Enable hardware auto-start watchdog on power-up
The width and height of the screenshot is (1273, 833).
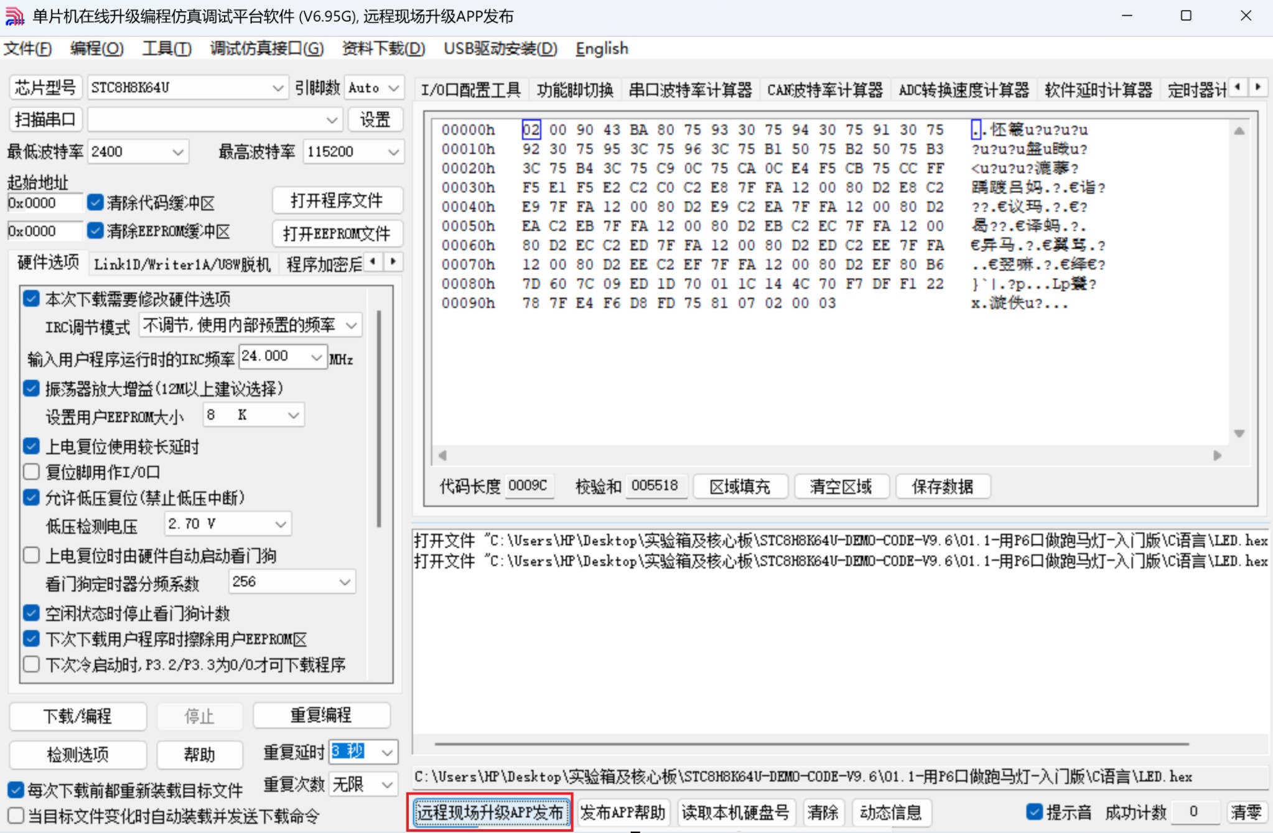coord(31,556)
